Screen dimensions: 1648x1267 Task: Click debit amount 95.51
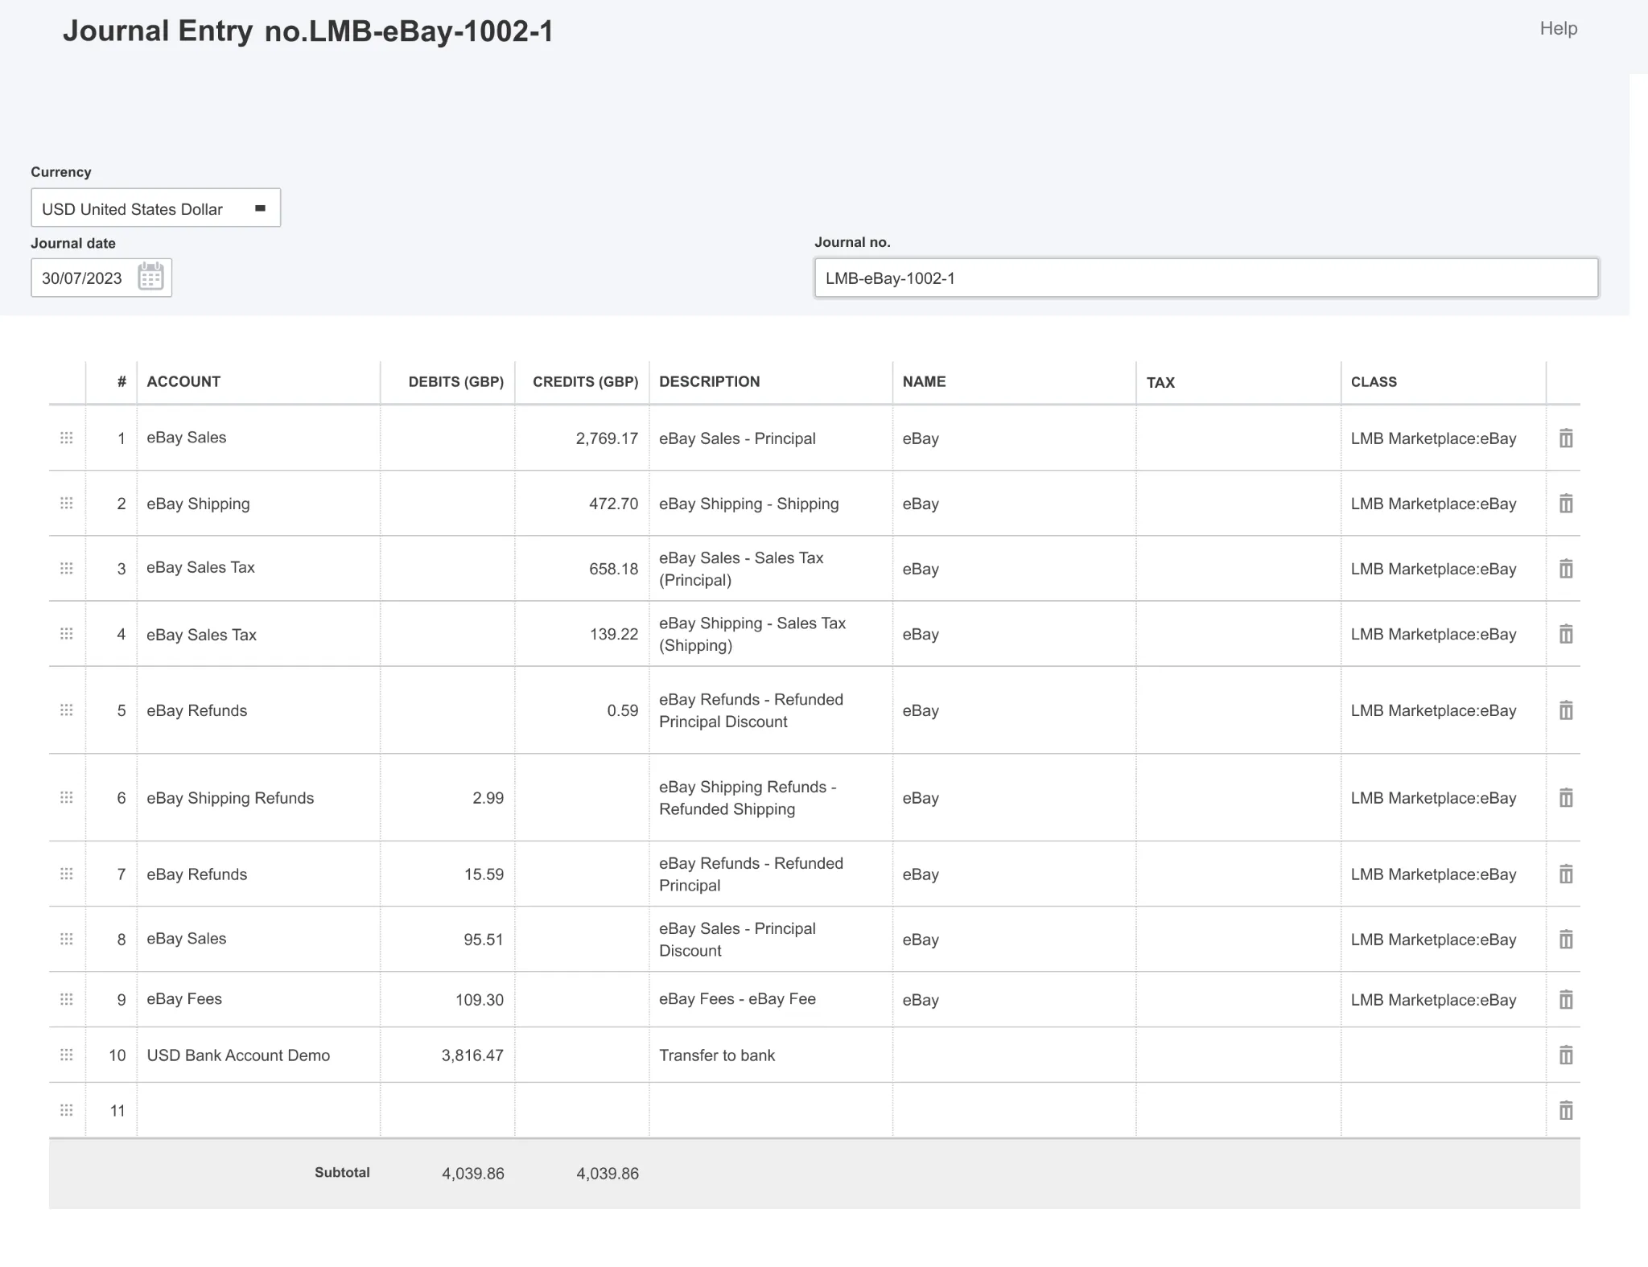click(x=484, y=940)
